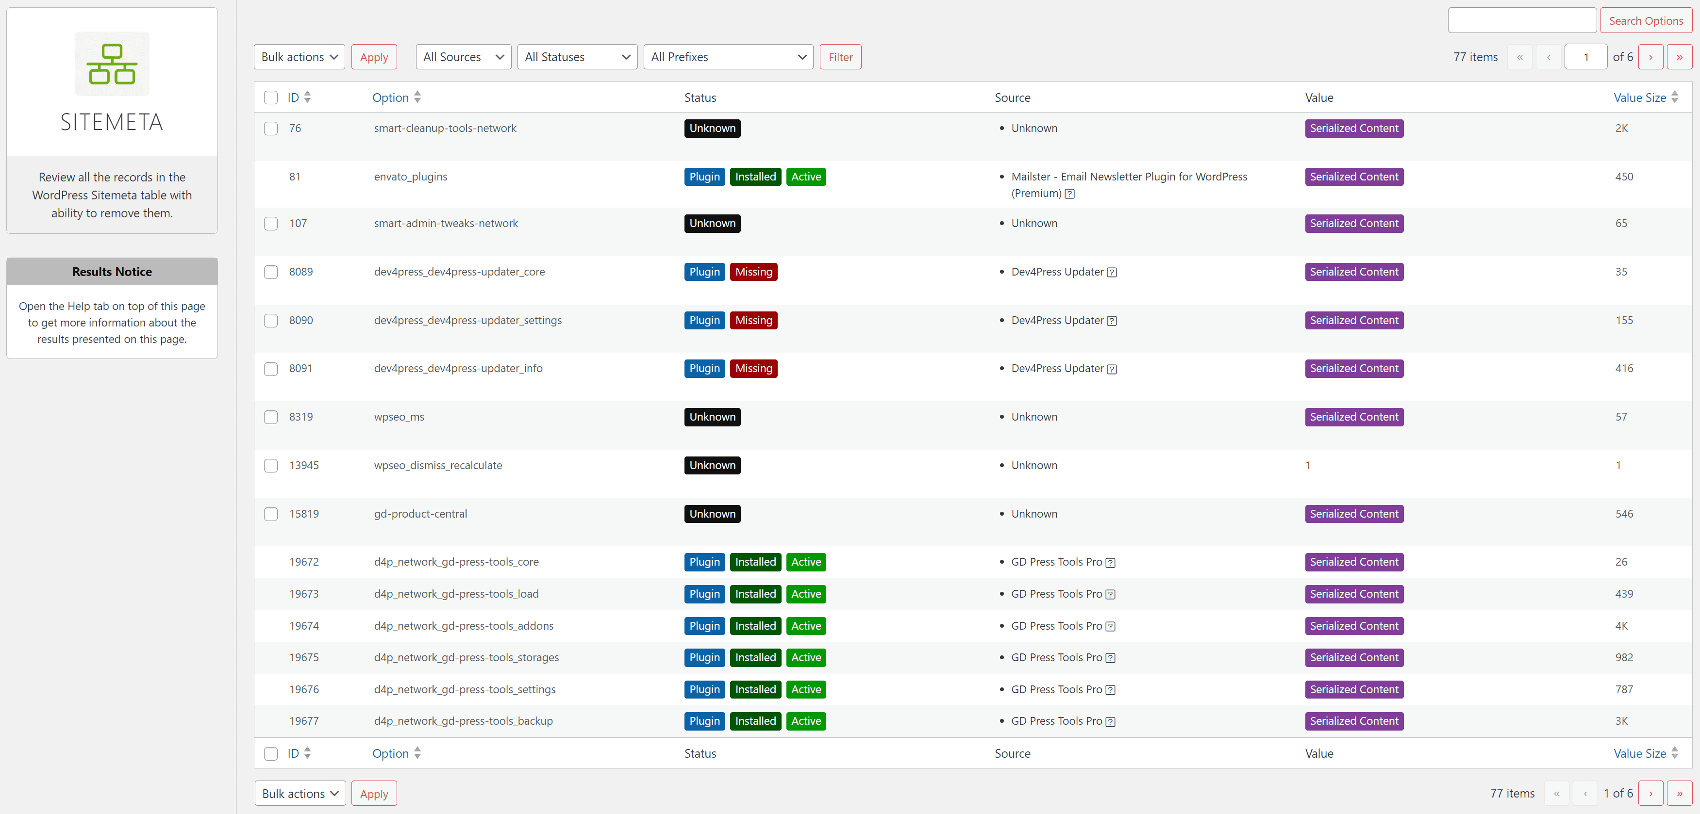The height and width of the screenshot is (814, 1700).
Task: Open the All Statuses dropdown
Action: 577,57
